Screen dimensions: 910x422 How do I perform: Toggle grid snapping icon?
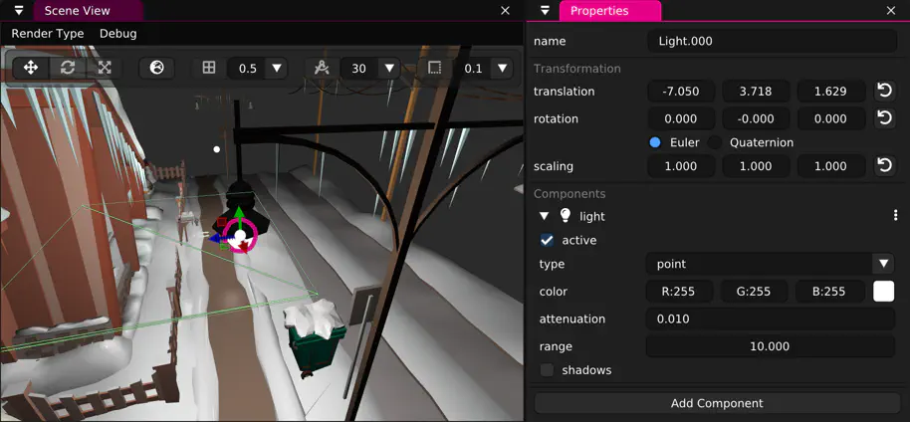(x=209, y=68)
